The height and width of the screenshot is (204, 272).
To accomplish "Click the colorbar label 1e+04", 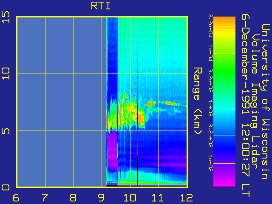I will pyautogui.click(x=210, y=53).
